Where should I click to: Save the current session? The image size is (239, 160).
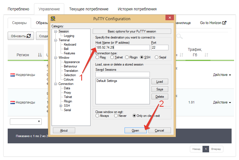click(x=160, y=89)
